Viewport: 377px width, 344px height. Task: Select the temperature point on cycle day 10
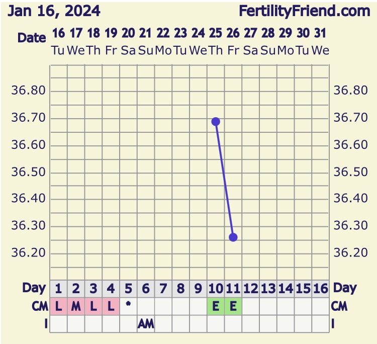point(216,121)
